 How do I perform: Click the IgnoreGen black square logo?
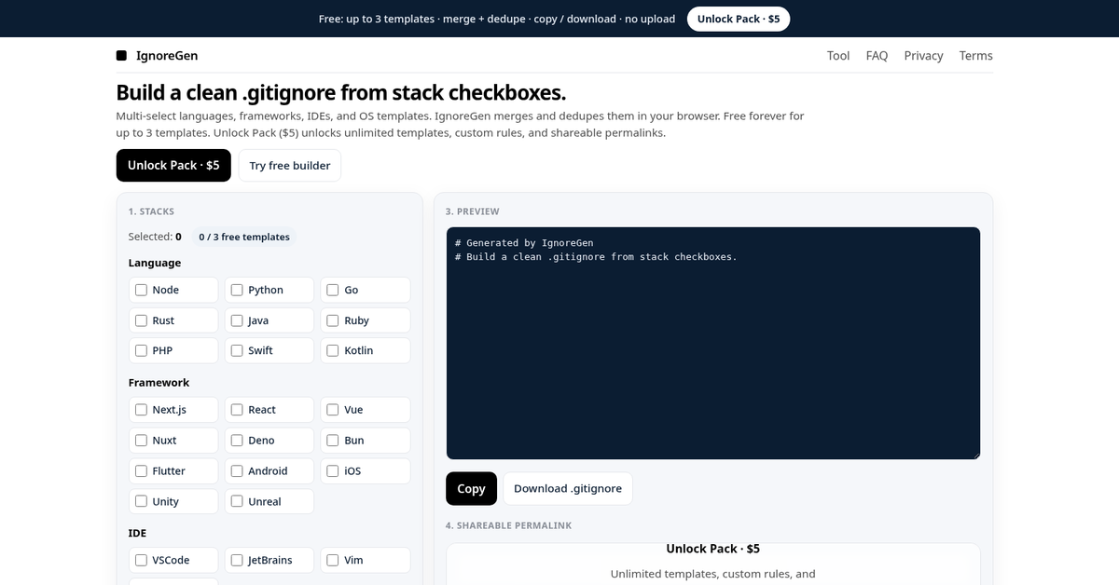point(121,56)
